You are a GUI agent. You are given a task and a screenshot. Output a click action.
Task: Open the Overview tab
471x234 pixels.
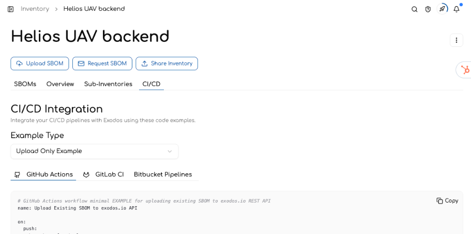(x=60, y=84)
